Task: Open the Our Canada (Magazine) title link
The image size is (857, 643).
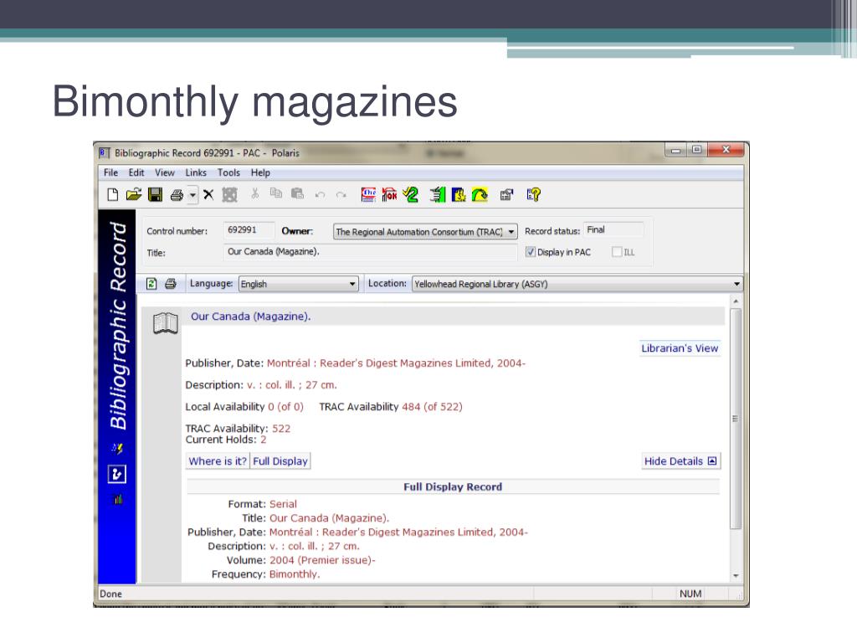Action: pyautogui.click(x=250, y=316)
